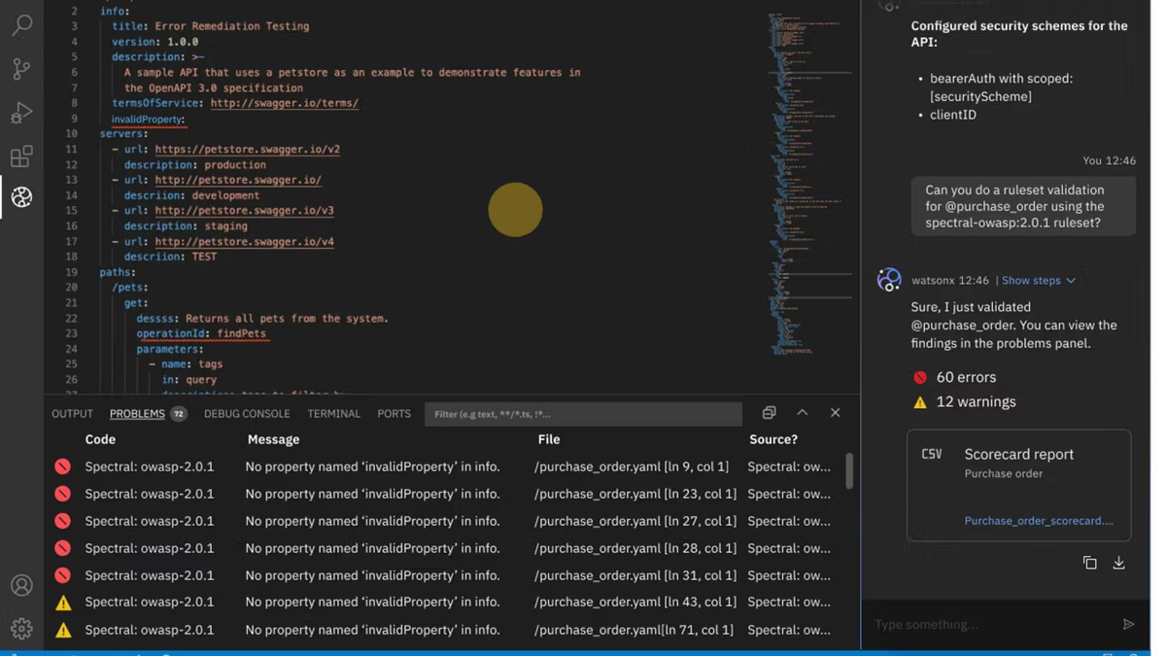
Task: Copy the watsonx response
Action: [x=1090, y=563]
